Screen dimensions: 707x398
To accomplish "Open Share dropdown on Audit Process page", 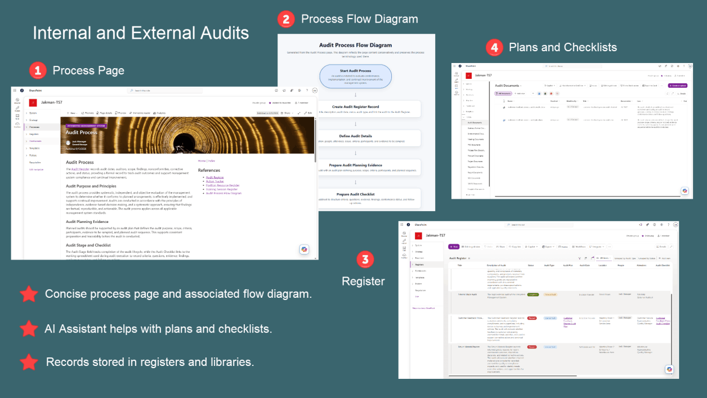I will tap(287, 113).
